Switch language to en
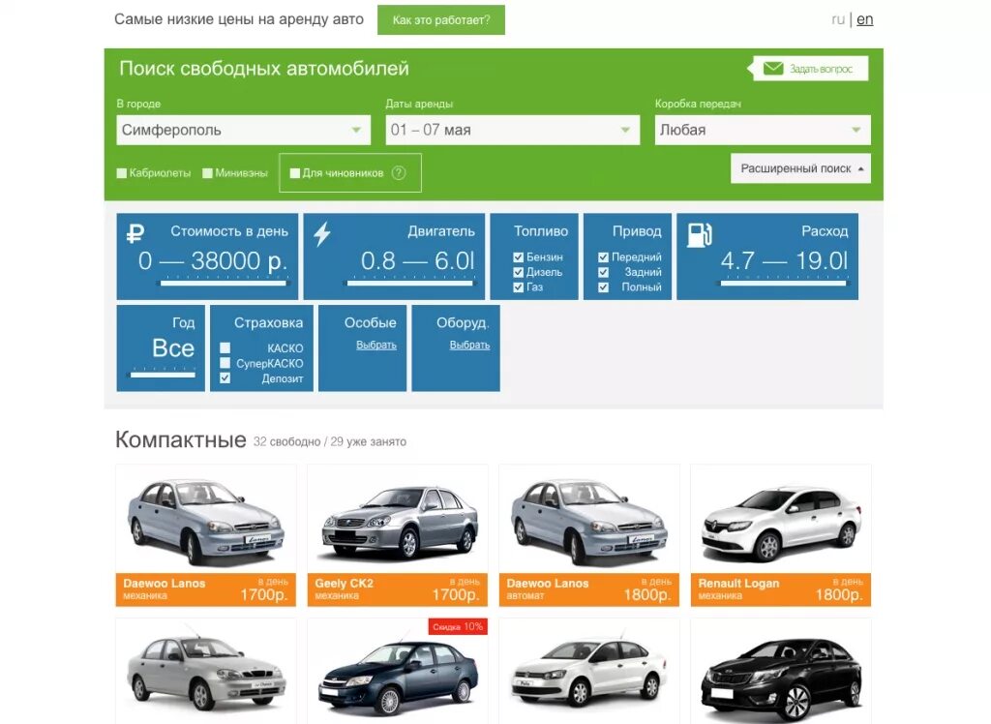This screenshot has height=724, width=991. tap(864, 19)
